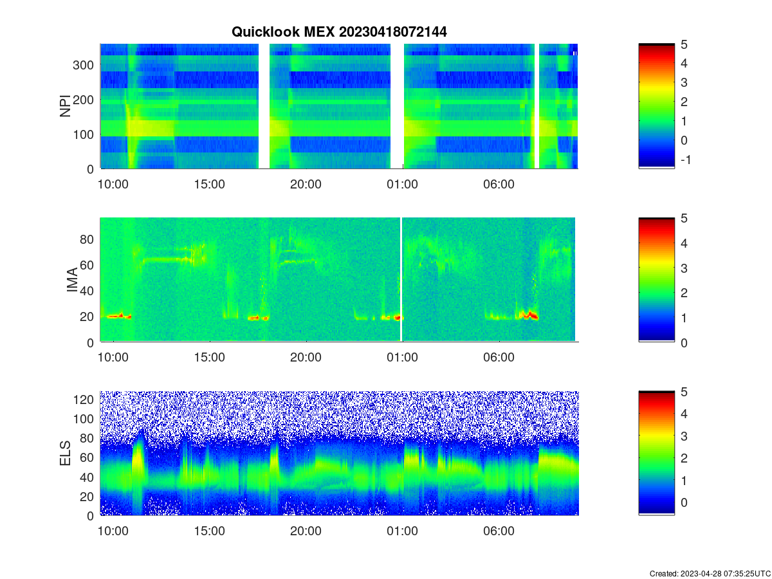This screenshot has width=772, height=579.
Task: Click the 300 tick on NPI axis
Action: click(84, 65)
